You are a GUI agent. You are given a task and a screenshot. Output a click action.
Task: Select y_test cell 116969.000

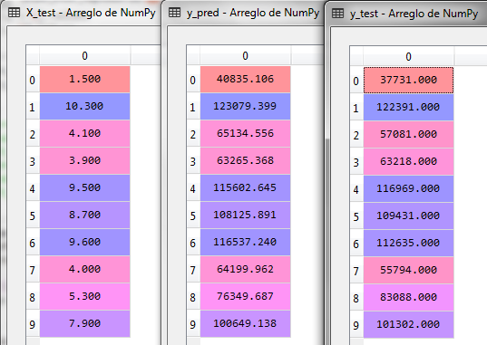409,188
